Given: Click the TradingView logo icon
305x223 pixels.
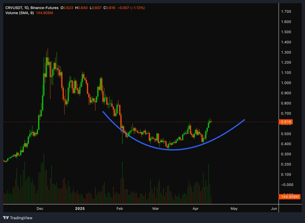Looking at the screenshot, I should click(x=6, y=217).
